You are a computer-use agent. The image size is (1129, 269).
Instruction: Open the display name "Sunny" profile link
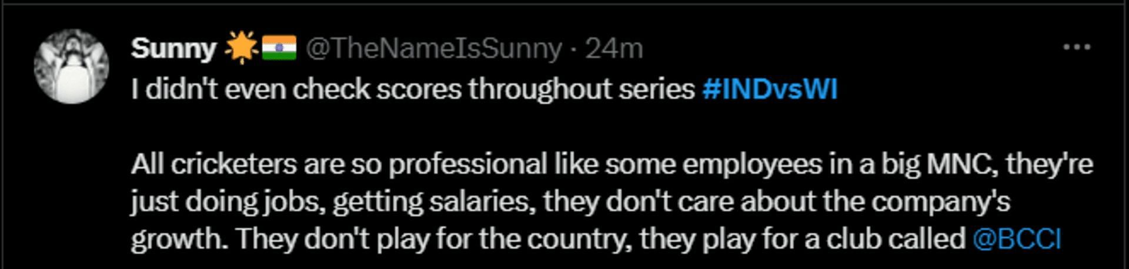pyautogui.click(x=173, y=49)
